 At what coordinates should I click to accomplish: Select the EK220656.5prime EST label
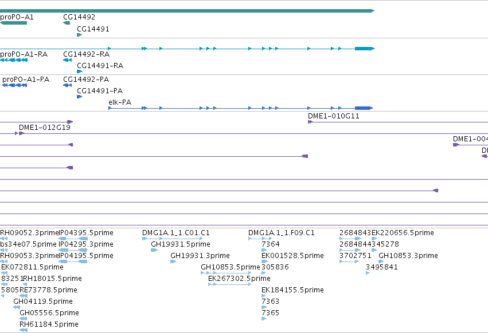[403, 233]
